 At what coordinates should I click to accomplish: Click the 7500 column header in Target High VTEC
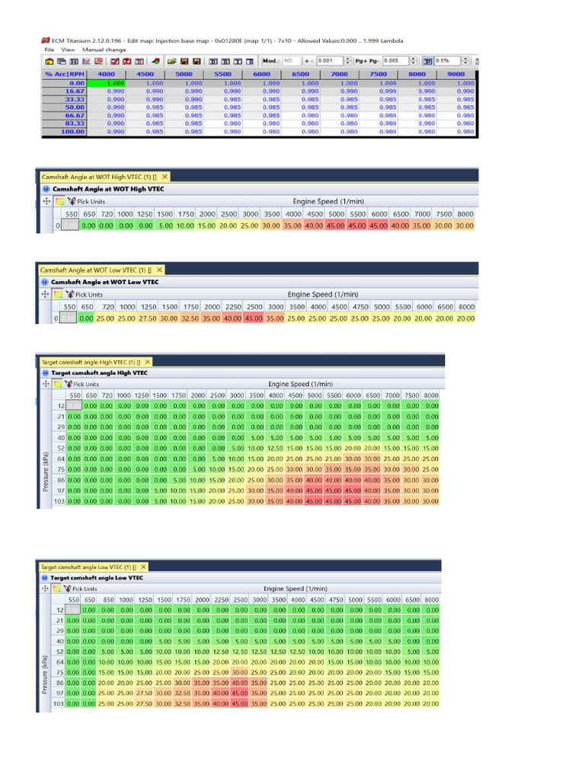[411, 395]
